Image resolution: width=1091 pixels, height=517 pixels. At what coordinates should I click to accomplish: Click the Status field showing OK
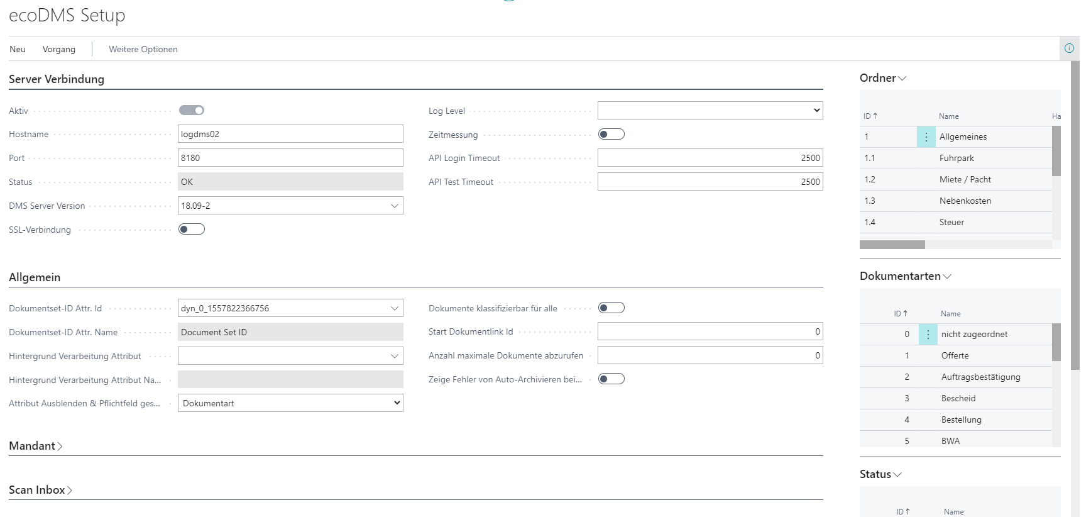click(x=290, y=182)
